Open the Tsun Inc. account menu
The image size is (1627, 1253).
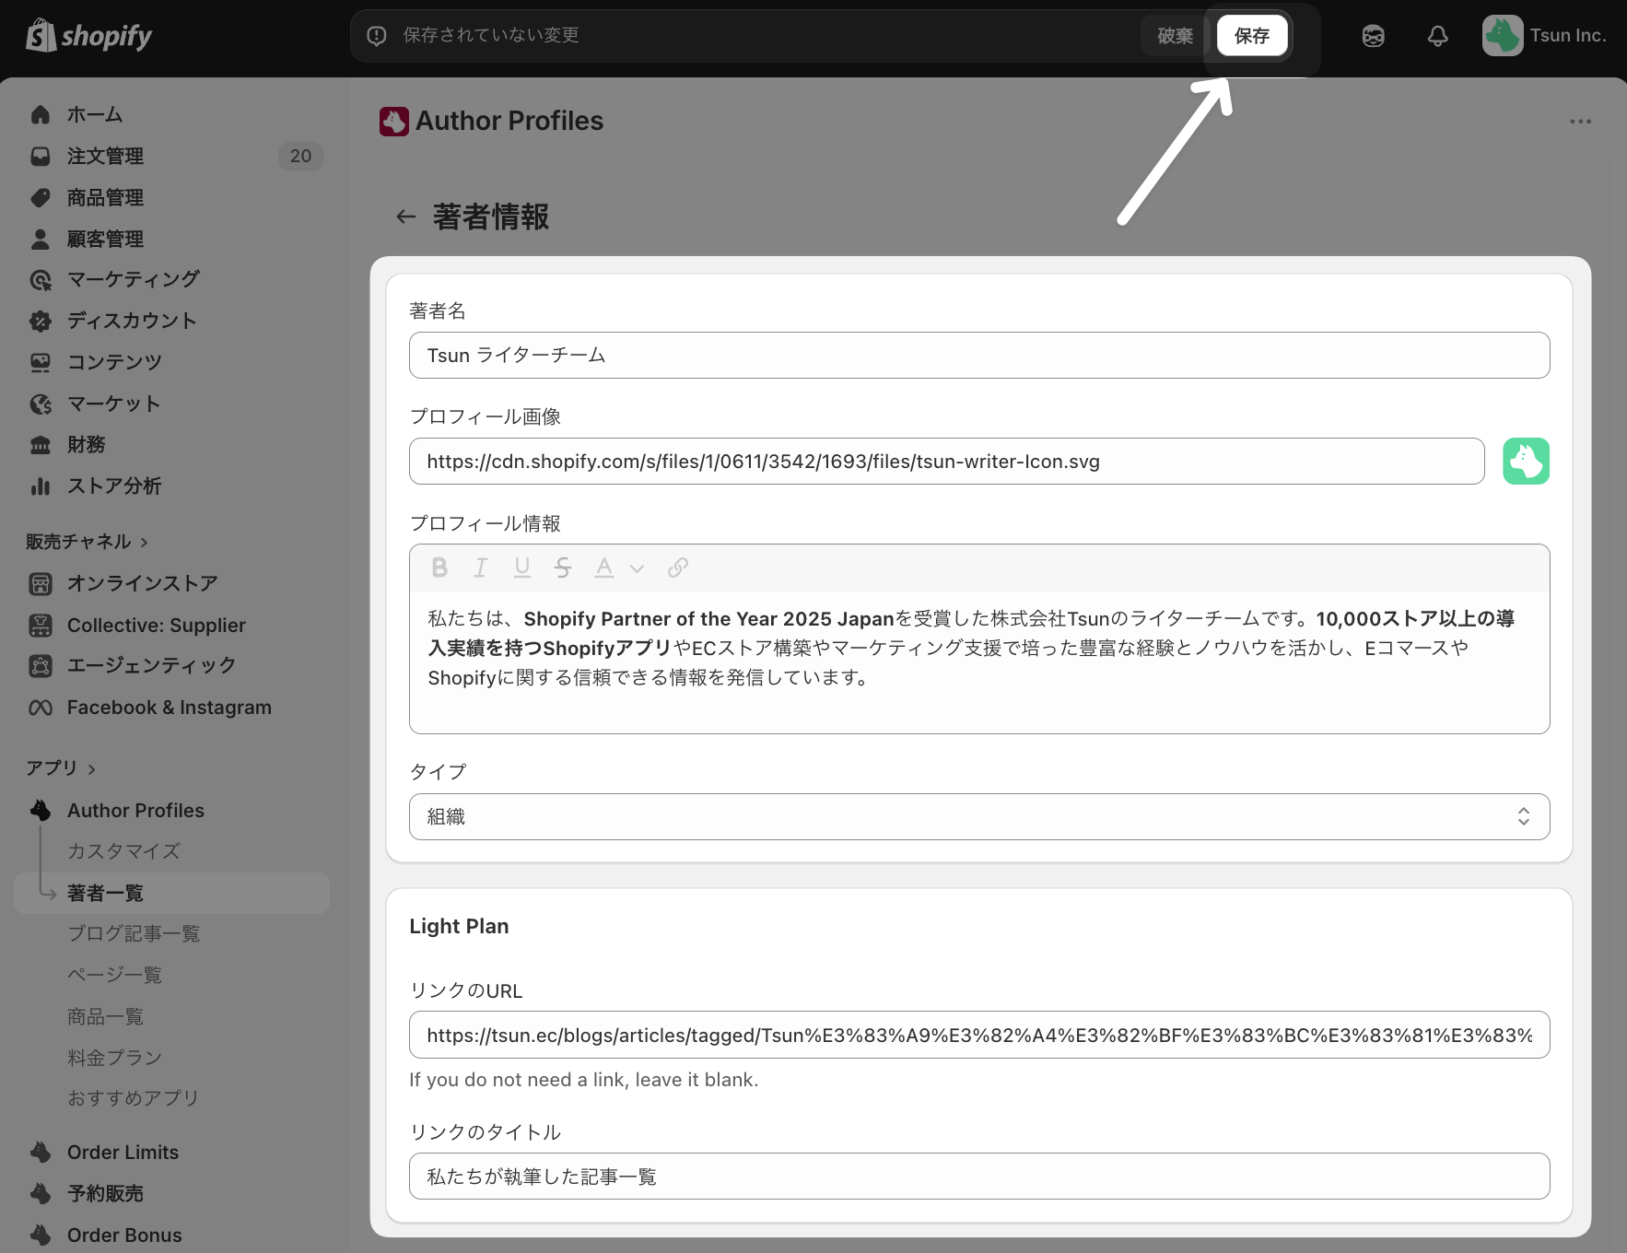1544,36
